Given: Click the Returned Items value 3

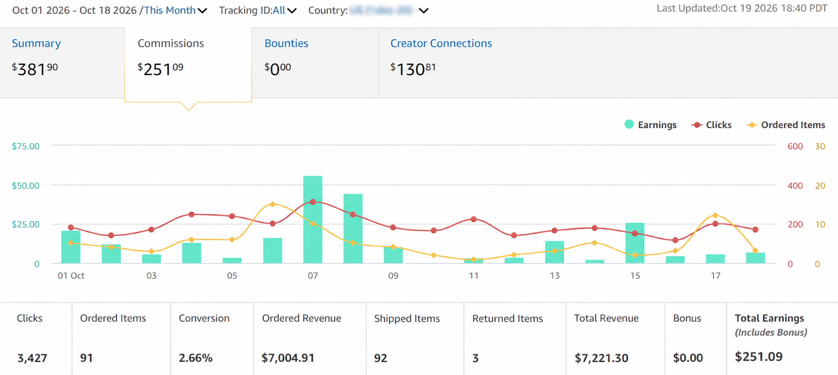Looking at the screenshot, I should (x=476, y=358).
